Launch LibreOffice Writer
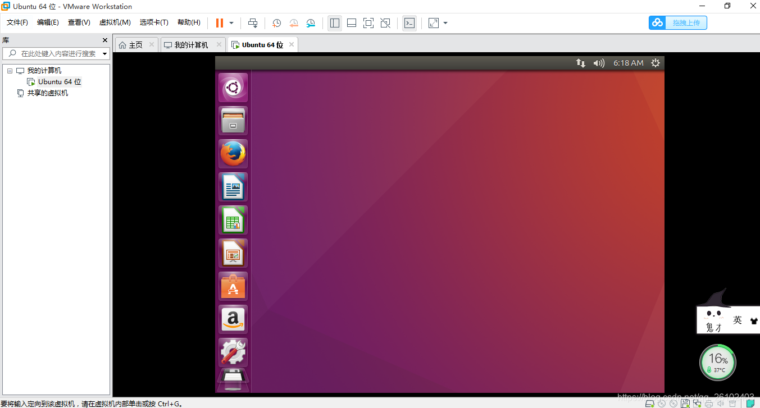The width and height of the screenshot is (760, 408). pos(233,187)
